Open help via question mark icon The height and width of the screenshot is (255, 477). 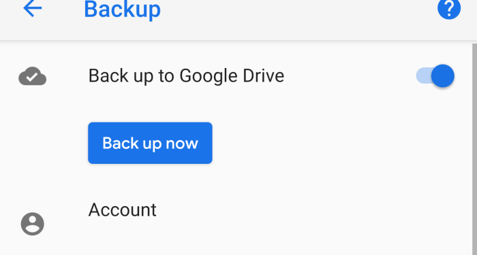tap(449, 8)
